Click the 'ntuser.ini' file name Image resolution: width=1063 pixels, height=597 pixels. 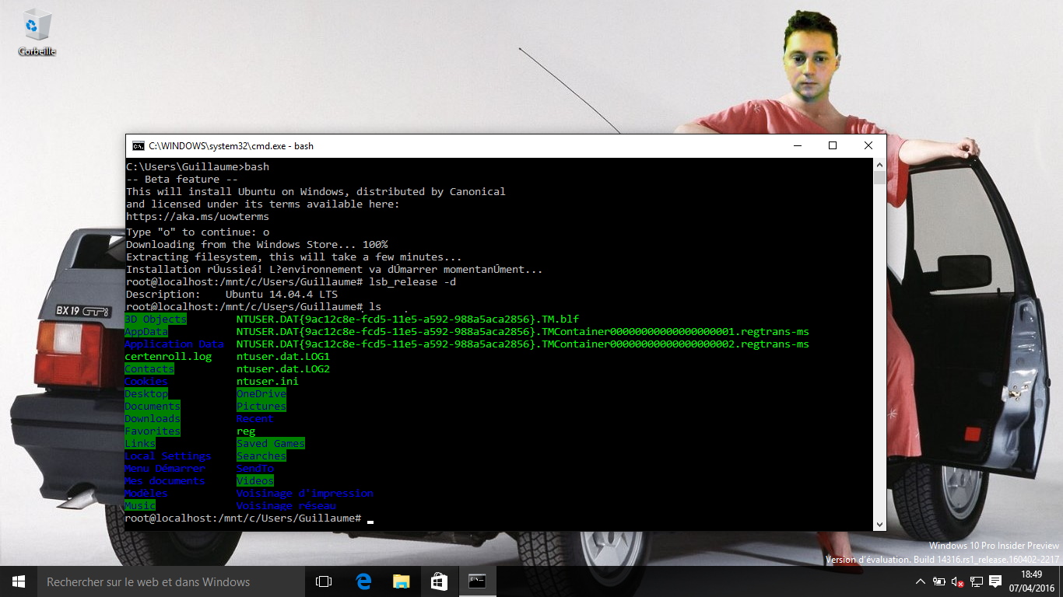pos(268,382)
